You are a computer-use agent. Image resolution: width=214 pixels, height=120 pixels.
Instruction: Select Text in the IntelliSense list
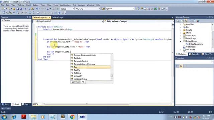coord(91,67)
